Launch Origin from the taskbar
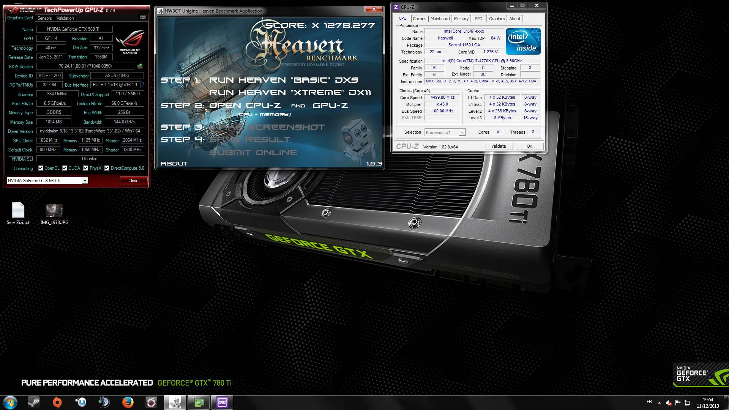The height and width of the screenshot is (410, 729). pos(57,402)
